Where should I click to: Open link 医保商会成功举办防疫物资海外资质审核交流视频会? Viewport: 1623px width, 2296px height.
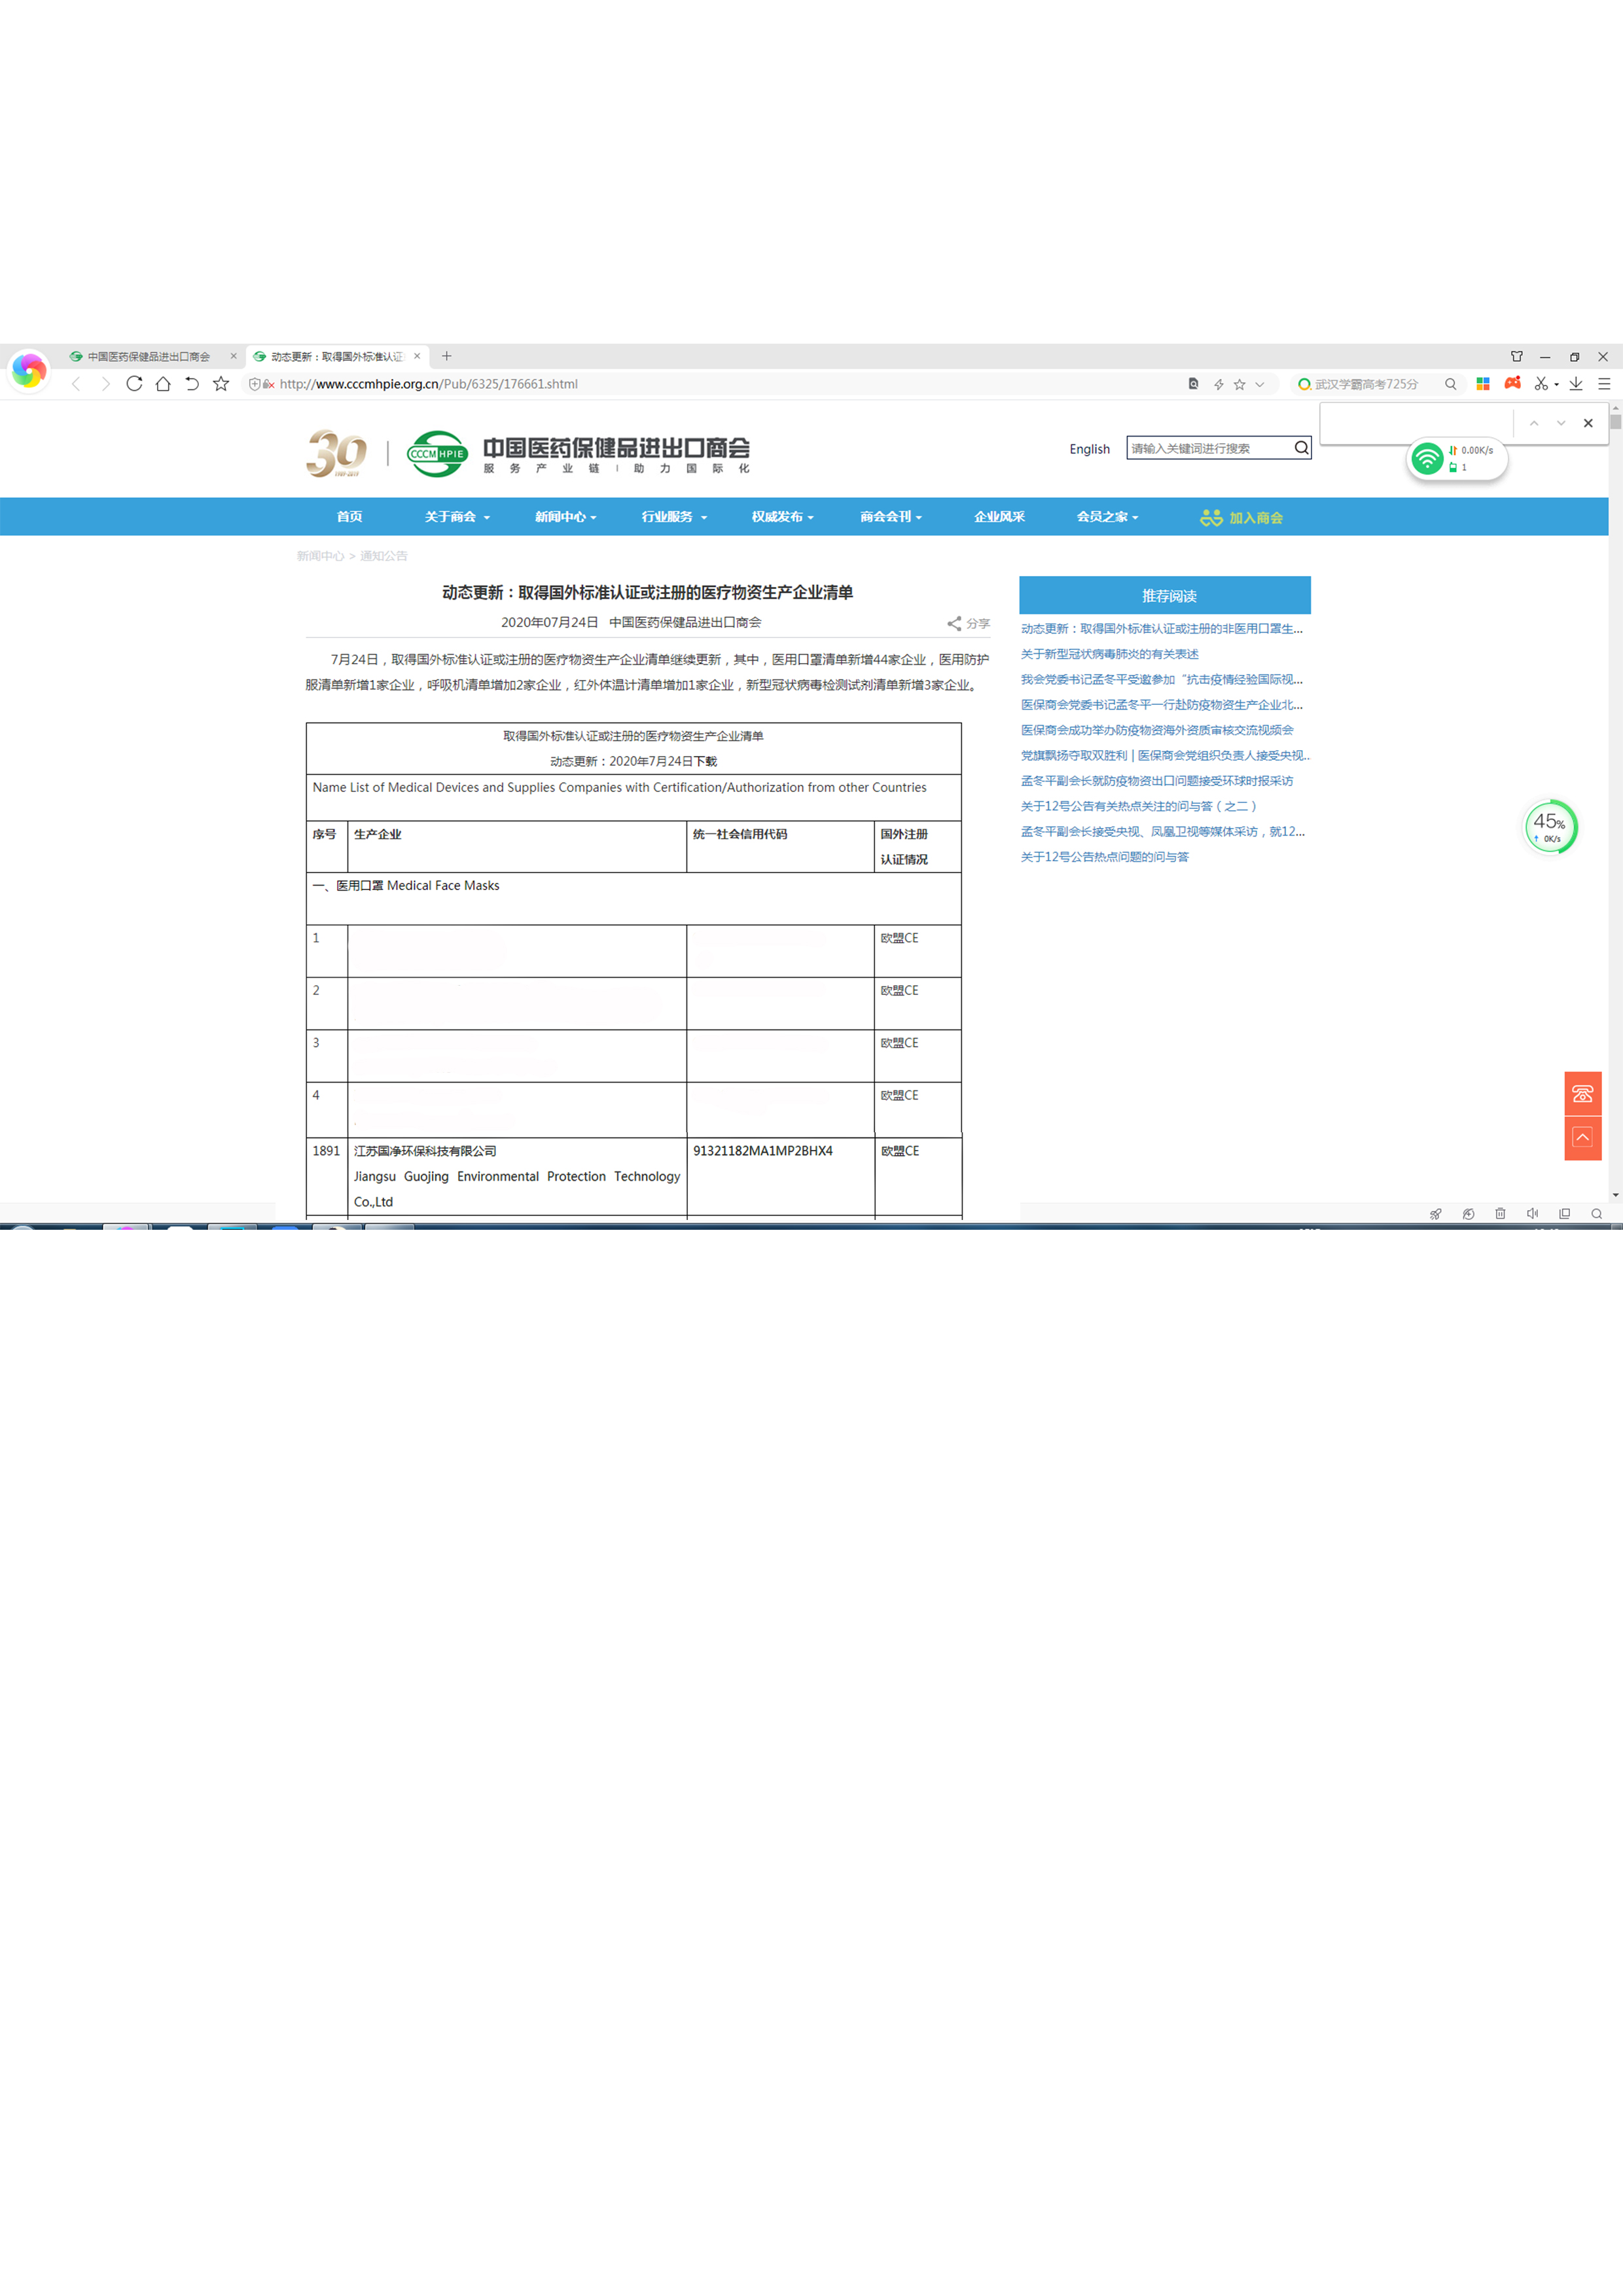tap(1157, 730)
